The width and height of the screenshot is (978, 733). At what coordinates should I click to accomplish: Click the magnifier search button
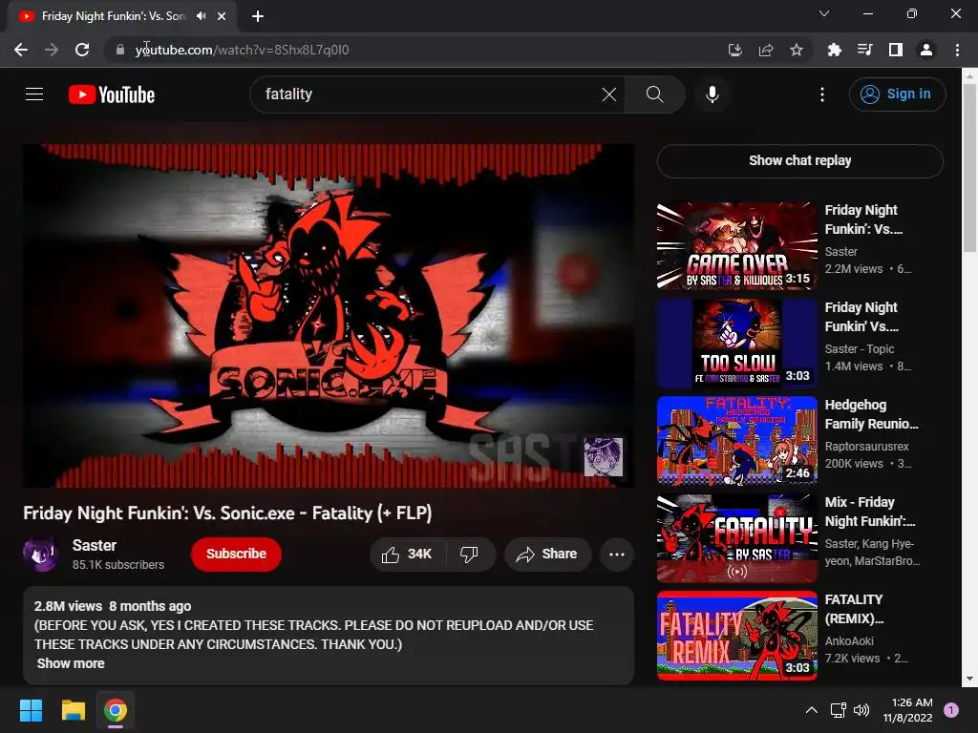pyautogui.click(x=655, y=94)
